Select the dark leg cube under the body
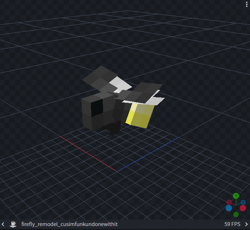The image size is (250, 230). click(115, 128)
